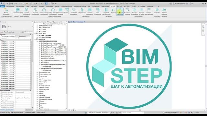Run the Отделка помещений tool
This screenshot has width=207, height=116.
pos(35,12)
